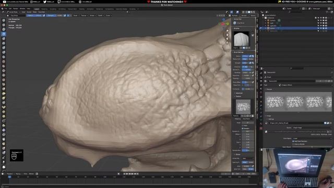Hide the Camera object via eye icon

click(x=321, y=20)
